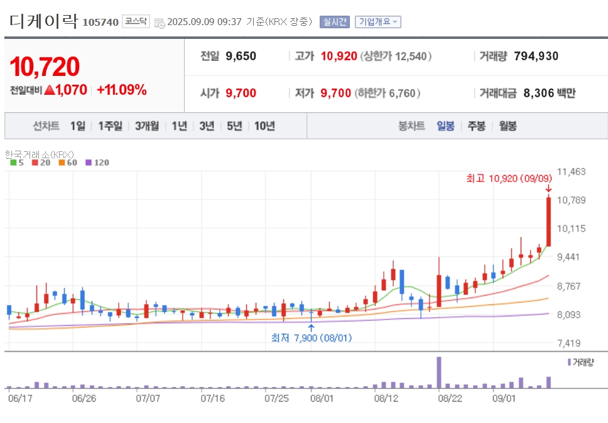
Task: Click the purple 120-day moving average swatch
Action: [x=89, y=163]
